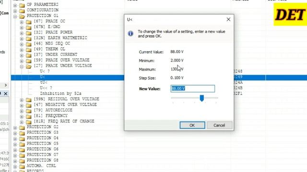This screenshot has height=172, width=307.
Task: Expand the PROTECTION G5 node
Action: [15, 144]
